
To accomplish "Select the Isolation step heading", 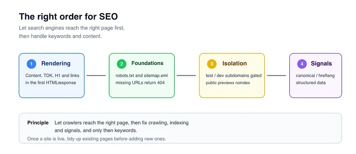I will pyautogui.click(x=235, y=63).
